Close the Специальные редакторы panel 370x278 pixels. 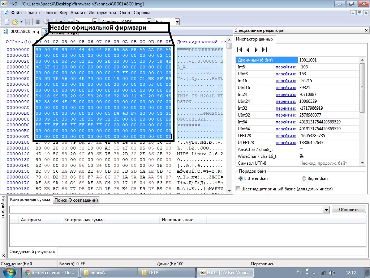click(366, 30)
